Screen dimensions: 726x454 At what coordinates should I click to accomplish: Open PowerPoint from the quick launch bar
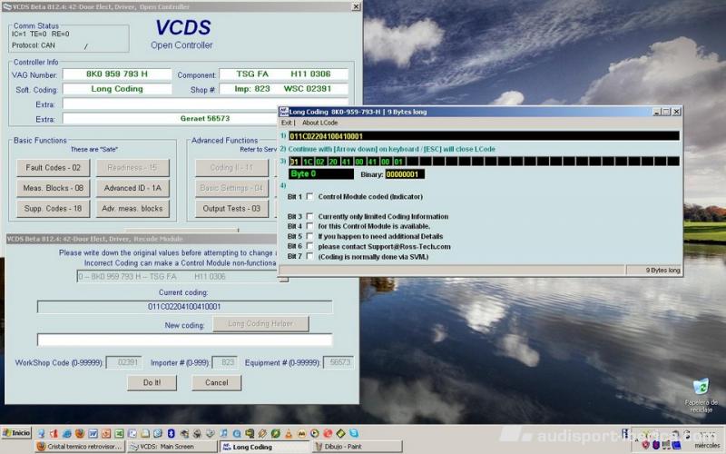click(x=106, y=434)
